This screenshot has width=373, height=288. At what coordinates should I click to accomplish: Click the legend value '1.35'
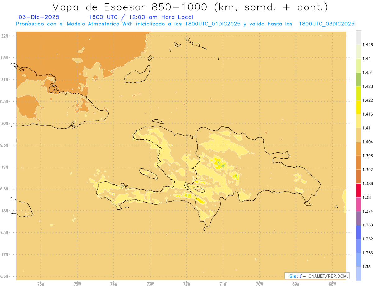(x=366, y=267)
